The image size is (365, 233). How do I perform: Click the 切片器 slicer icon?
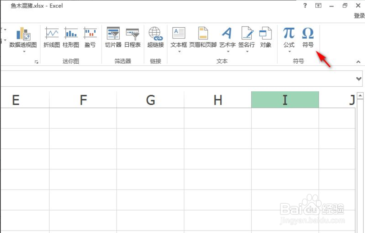(113, 36)
